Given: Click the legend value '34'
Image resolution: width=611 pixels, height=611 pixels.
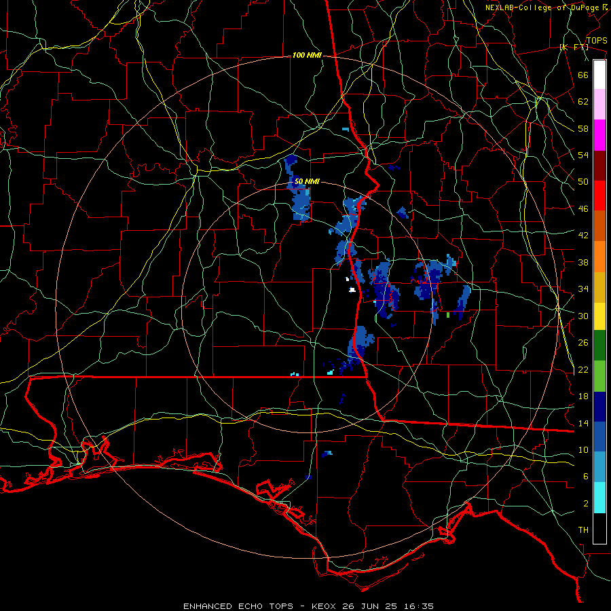Looking at the screenshot, I should [583, 289].
